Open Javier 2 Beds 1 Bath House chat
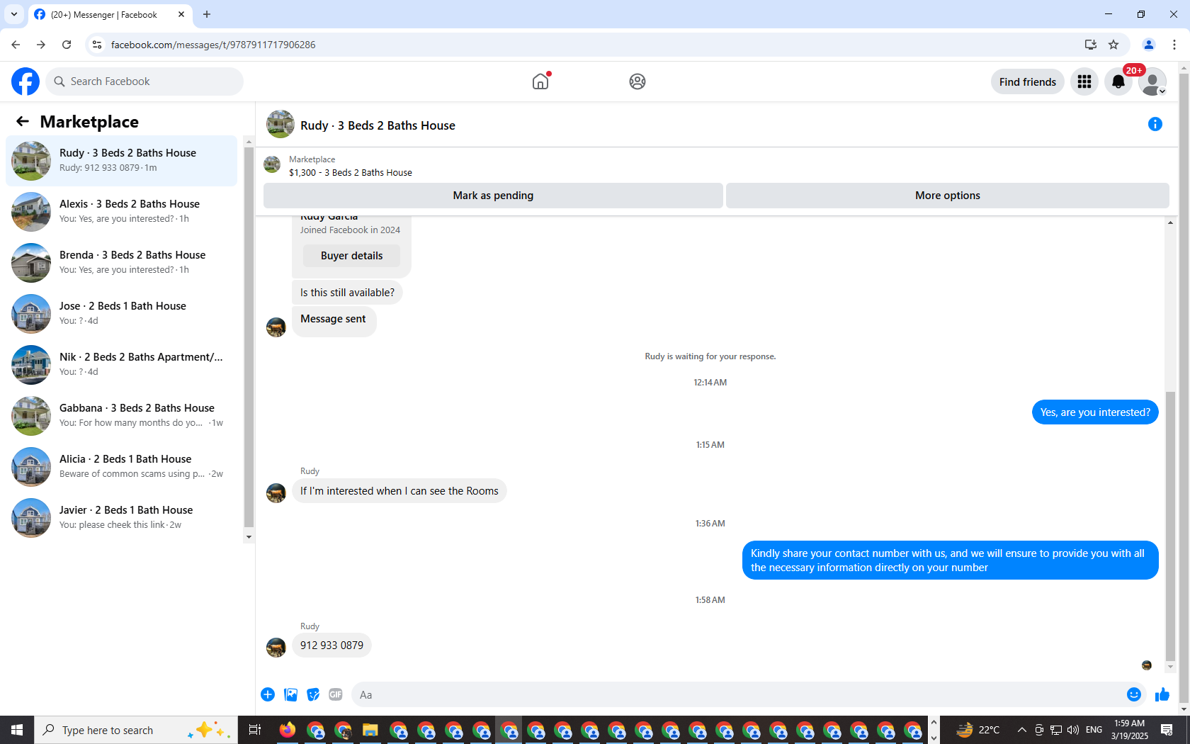Image resolution: width=1190 pixels, height=744 pixels. (x=122, y=518)
